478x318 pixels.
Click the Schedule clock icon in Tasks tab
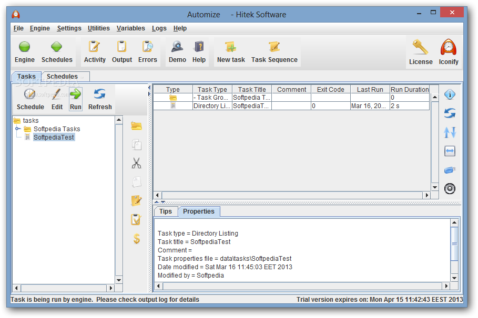[x=30, y=94]
